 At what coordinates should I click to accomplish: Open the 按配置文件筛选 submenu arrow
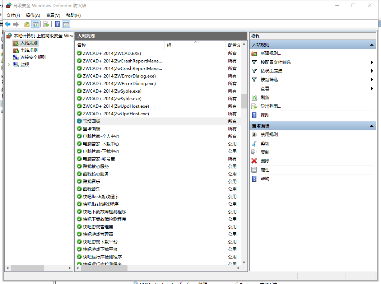coord(372,62)
